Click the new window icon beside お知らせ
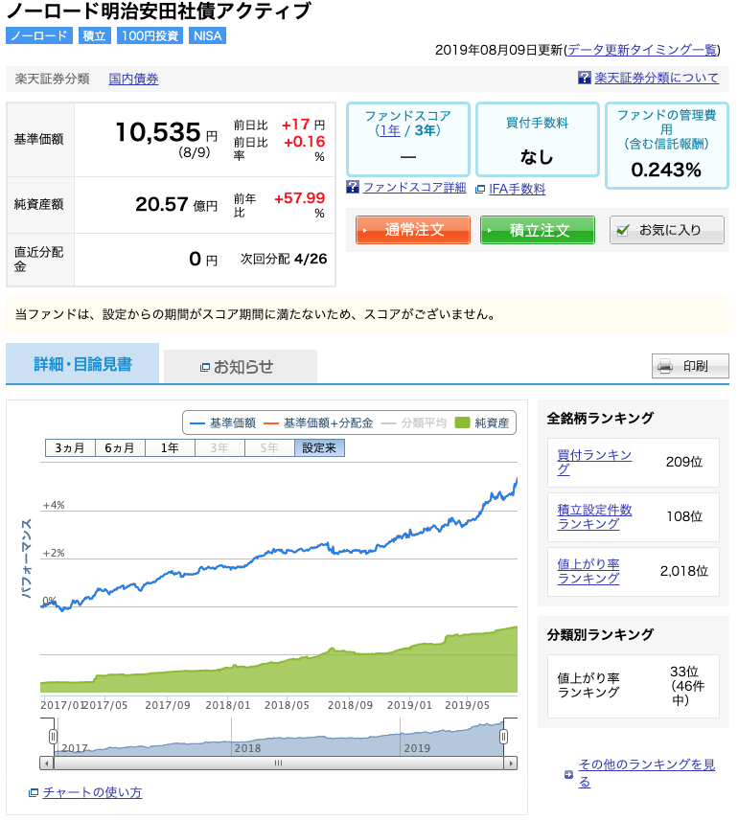738x821 pixels. tap(205, 368)
